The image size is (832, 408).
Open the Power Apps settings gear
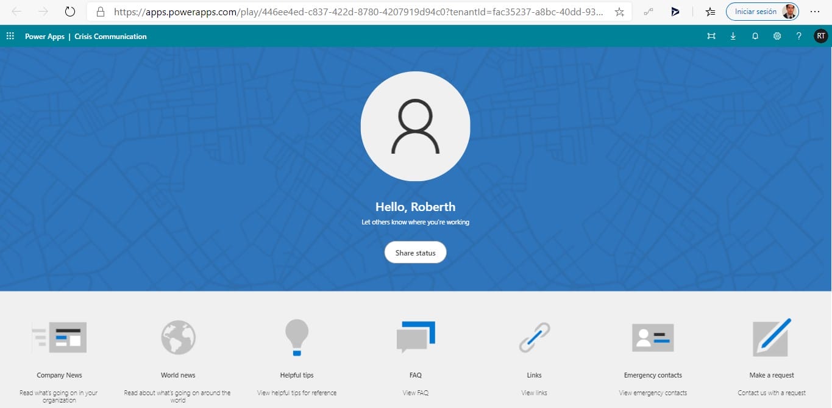point(777,36)
